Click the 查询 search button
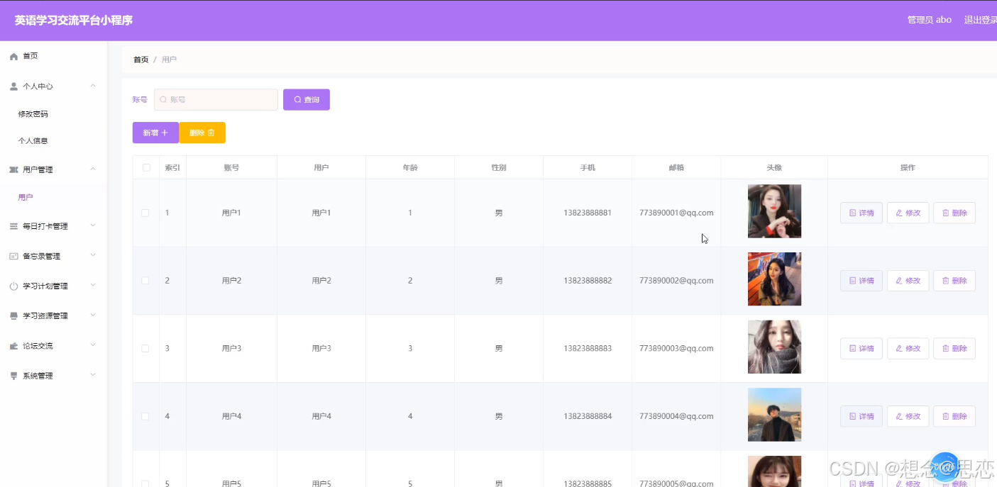Screen dimensions: 997x487 pyautogui.click(x=307, y=100)
